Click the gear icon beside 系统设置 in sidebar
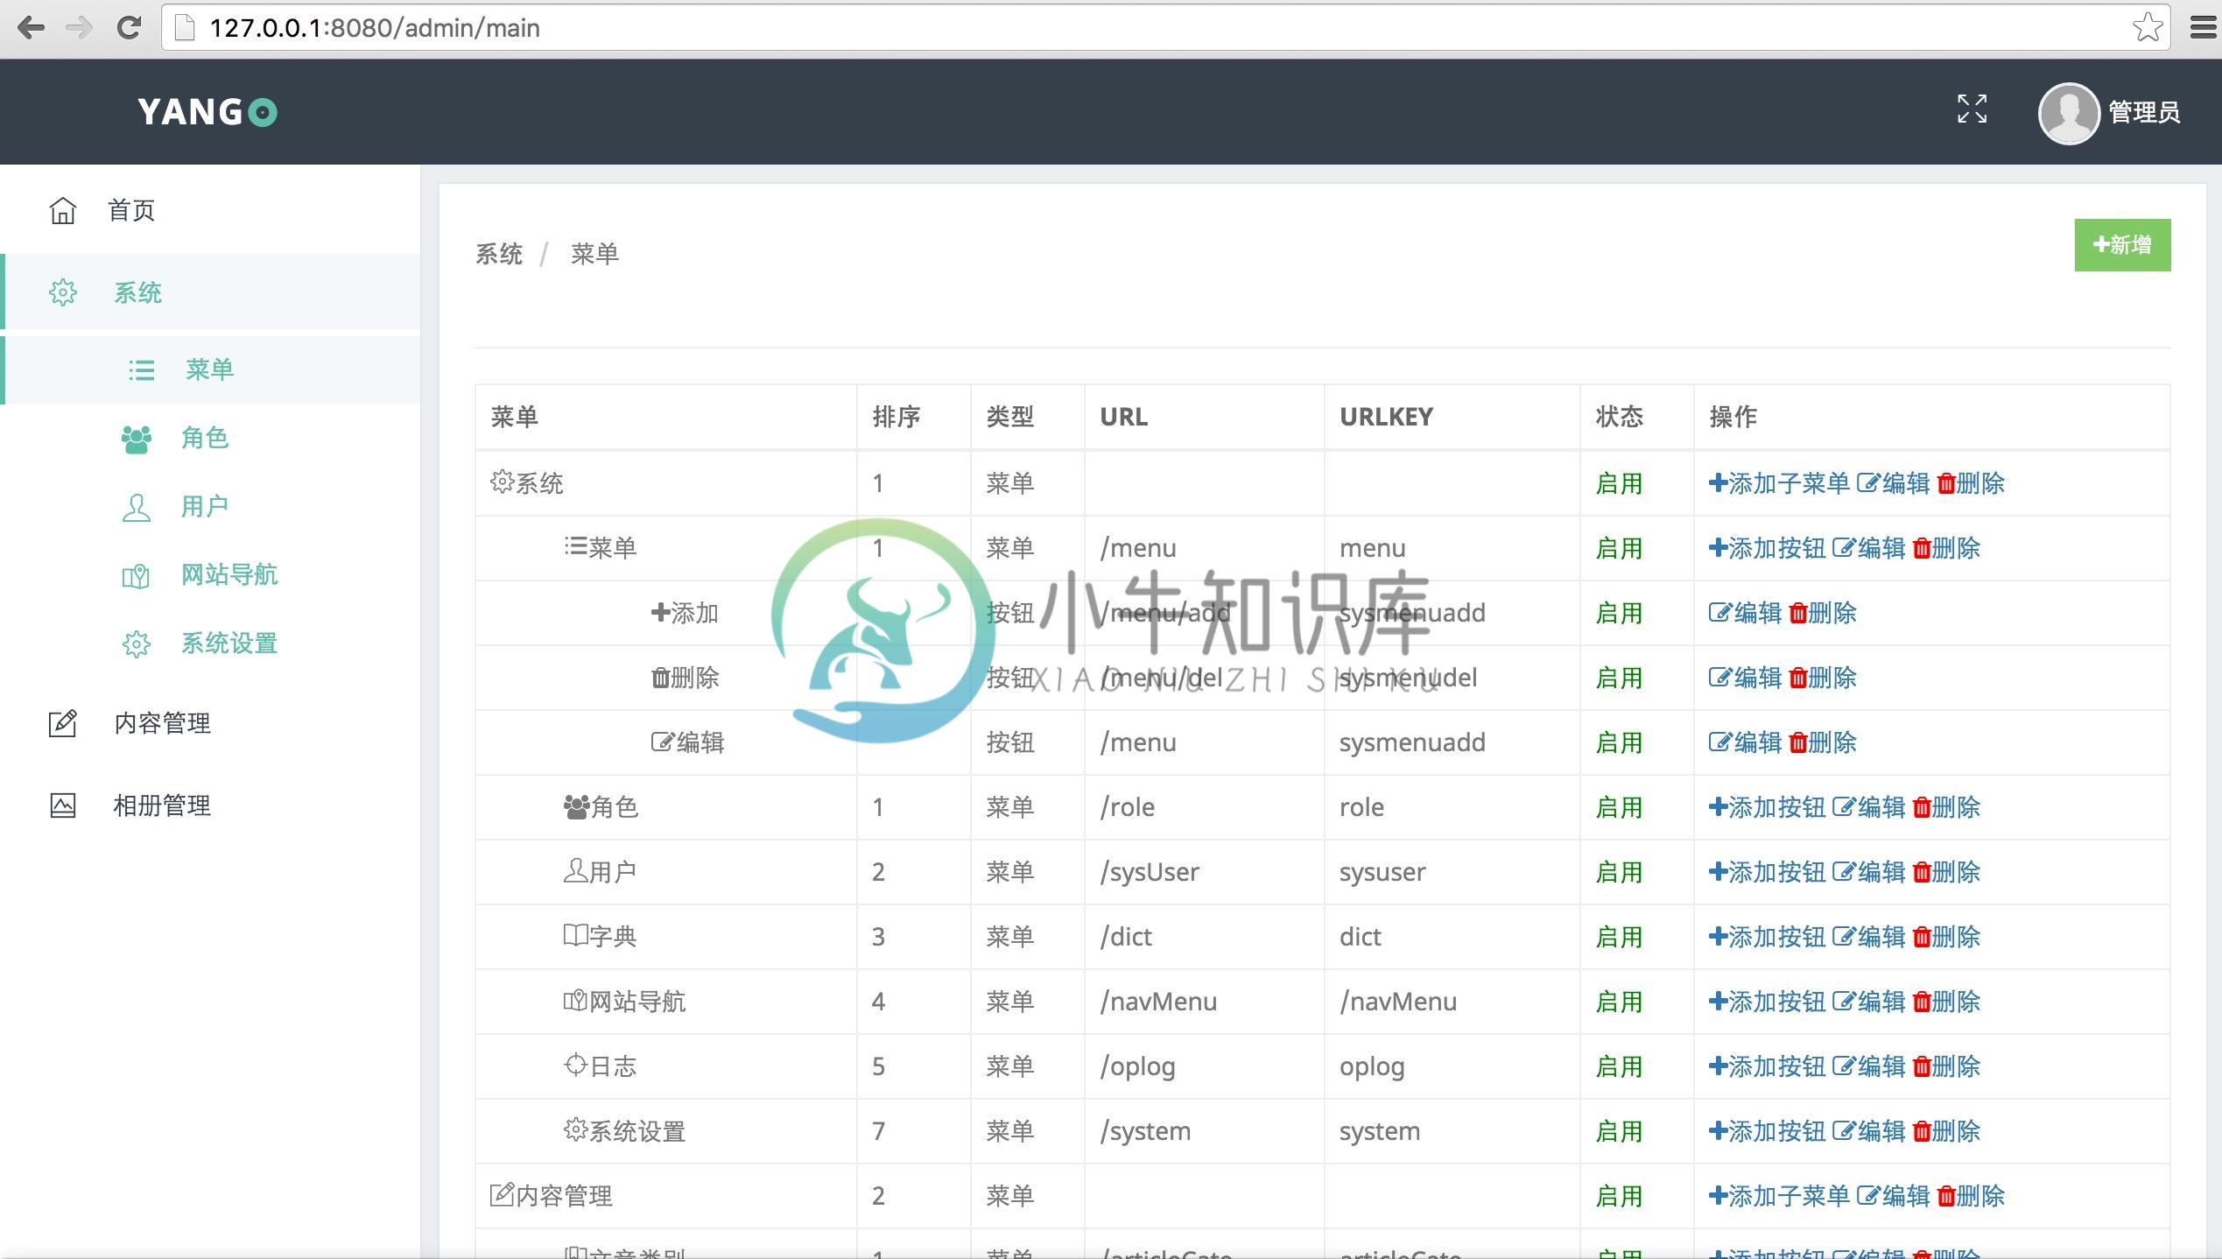The height and width of the screenshot is (1259, 2222). (x=137, y=644)
